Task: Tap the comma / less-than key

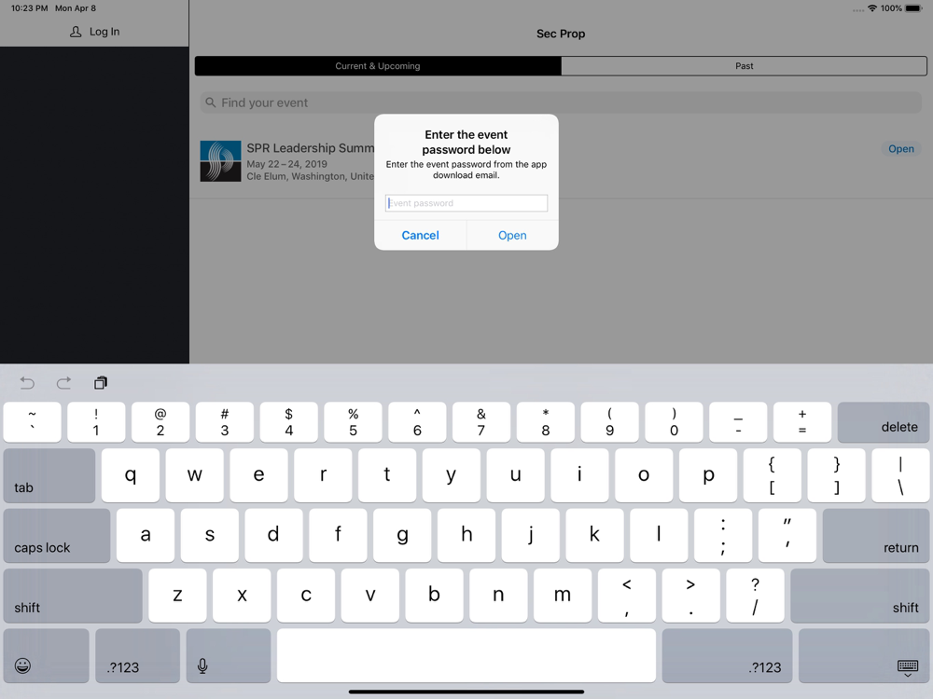Action: 627,596
